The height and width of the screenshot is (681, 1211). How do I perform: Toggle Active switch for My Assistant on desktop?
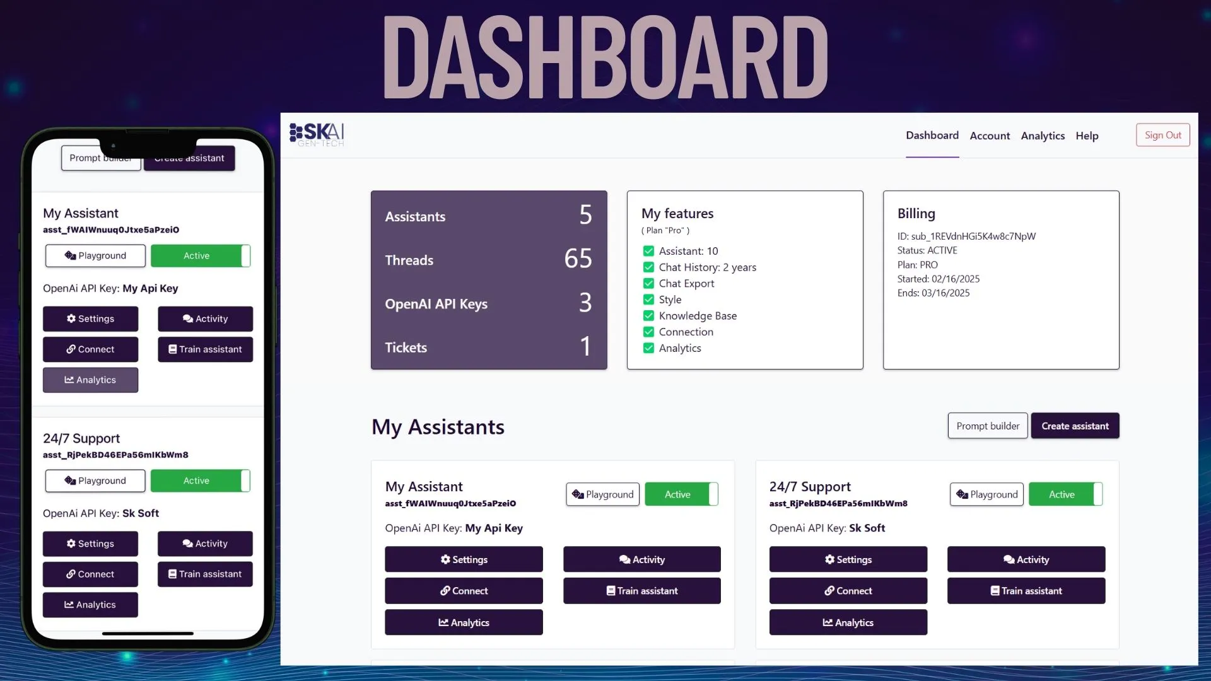681,494
